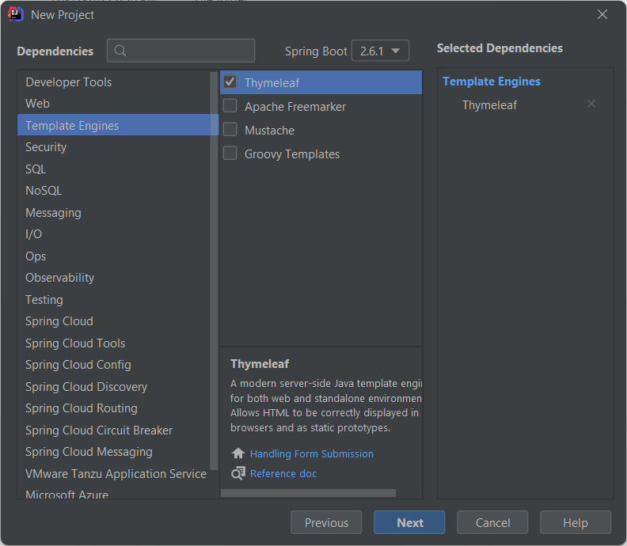Click the IntelliJ IDEA logo in title bar

[x=16, y=14]
